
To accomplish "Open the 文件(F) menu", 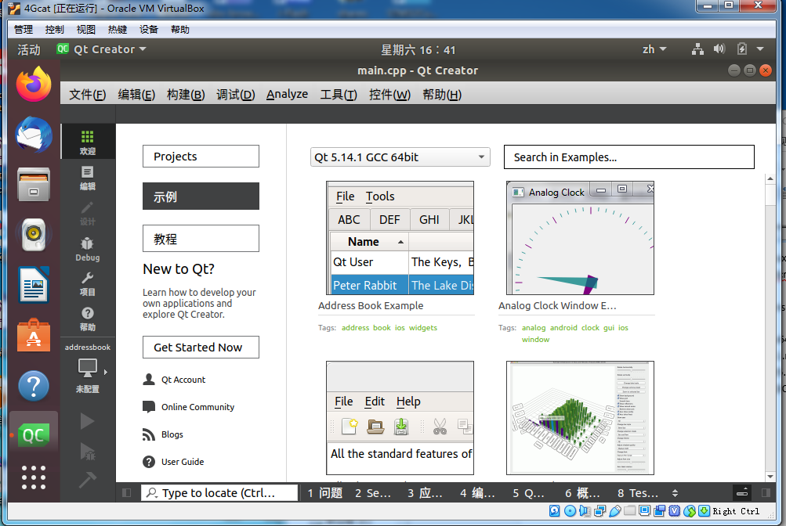I will (87, 95).
